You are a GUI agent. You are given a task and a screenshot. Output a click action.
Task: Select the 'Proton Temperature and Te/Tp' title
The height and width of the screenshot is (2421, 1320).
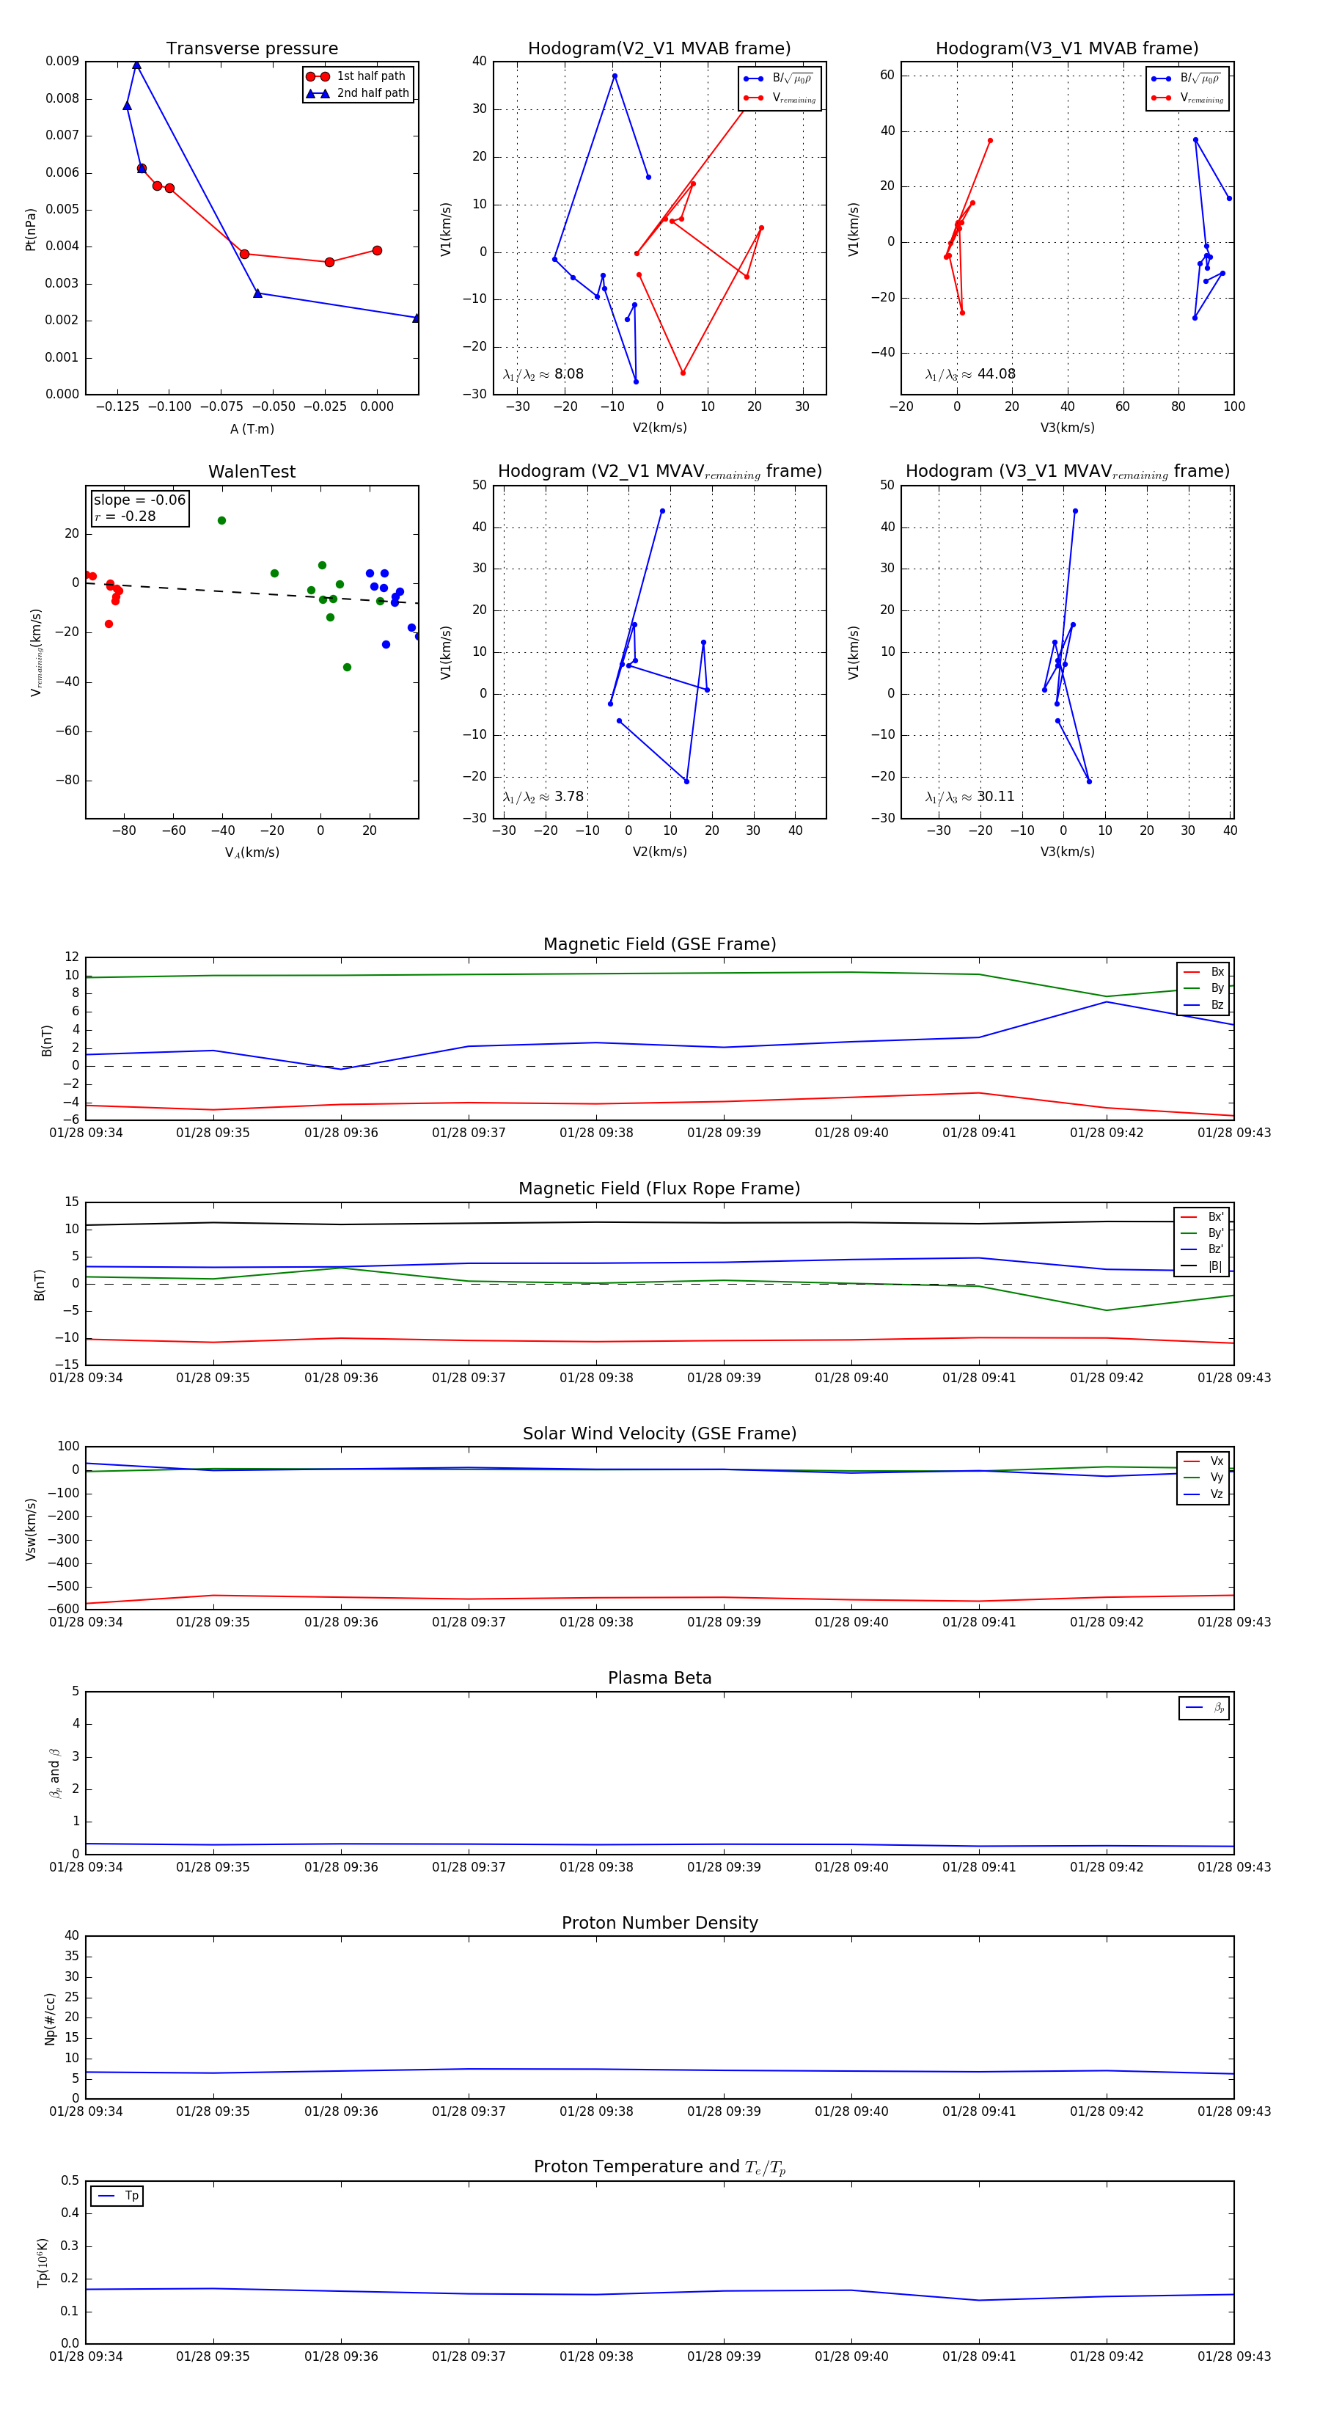(659, 2167)
